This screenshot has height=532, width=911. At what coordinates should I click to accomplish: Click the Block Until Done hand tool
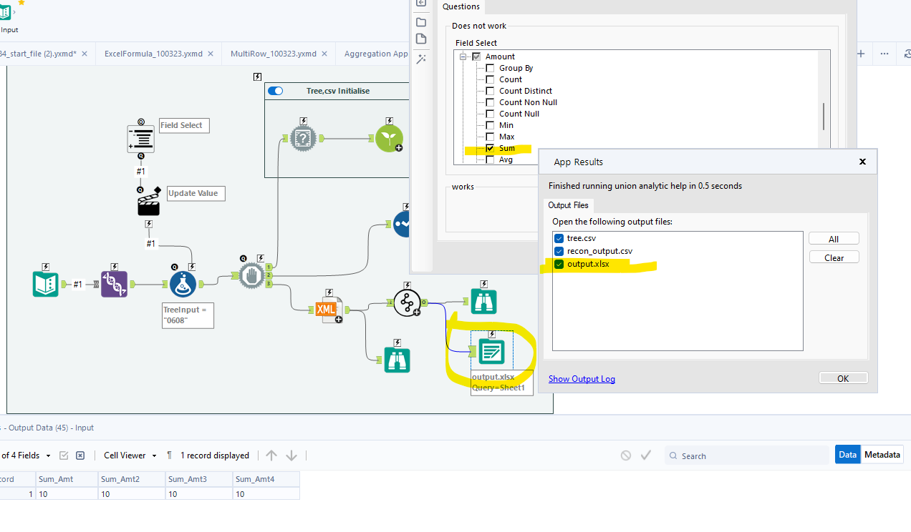(251, 275)
